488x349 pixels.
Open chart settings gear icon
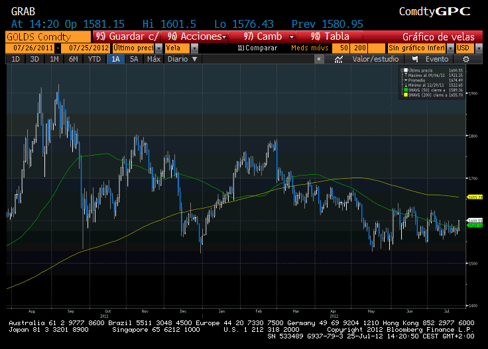pos(466,59)
